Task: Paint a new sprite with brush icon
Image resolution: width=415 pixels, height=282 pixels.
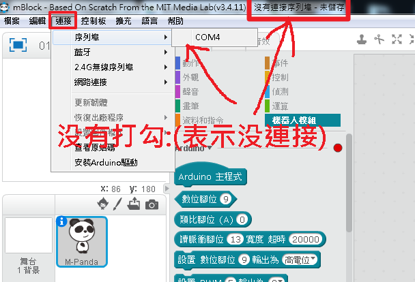Action: (117, 204)
